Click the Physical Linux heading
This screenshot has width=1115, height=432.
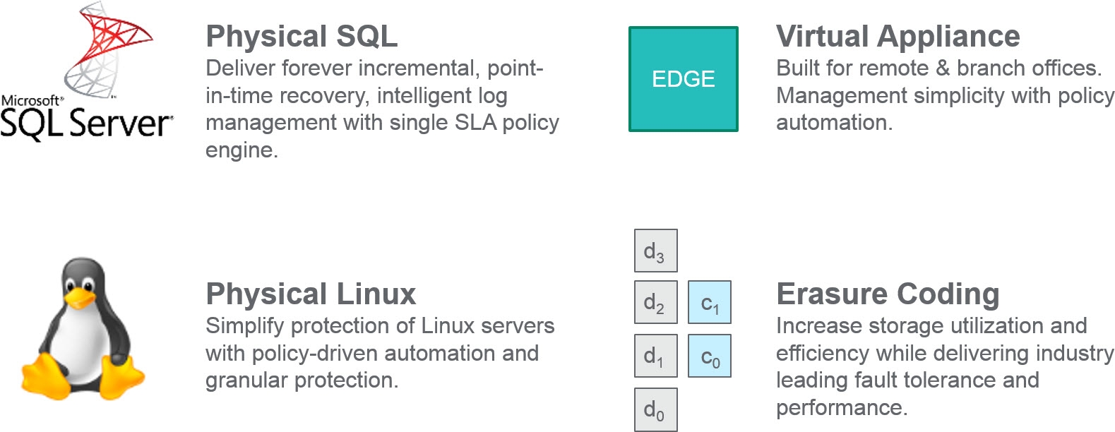pyautogui.click(x=311, y=294)
